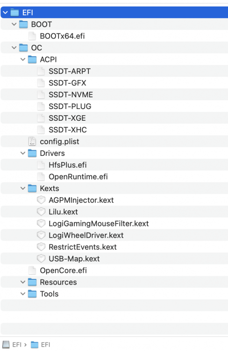
Task: Collapse the Kexts folder chevron
Action: pyautogui.click(x=23, y=188)
